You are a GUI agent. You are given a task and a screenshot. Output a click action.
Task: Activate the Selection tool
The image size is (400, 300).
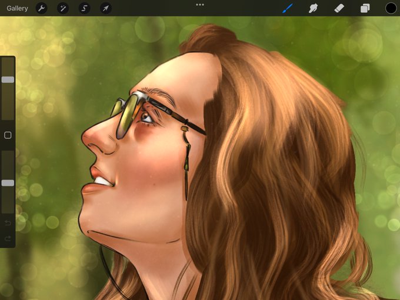click(x=85, y=8)
